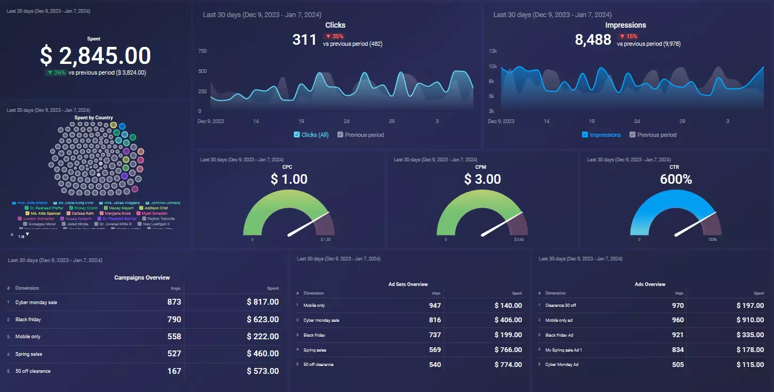Viewport: 774px width, 392px height.
Task: Uncheck Dr. Rasheed Pfeffer in the legend
Action: point(27,208)
